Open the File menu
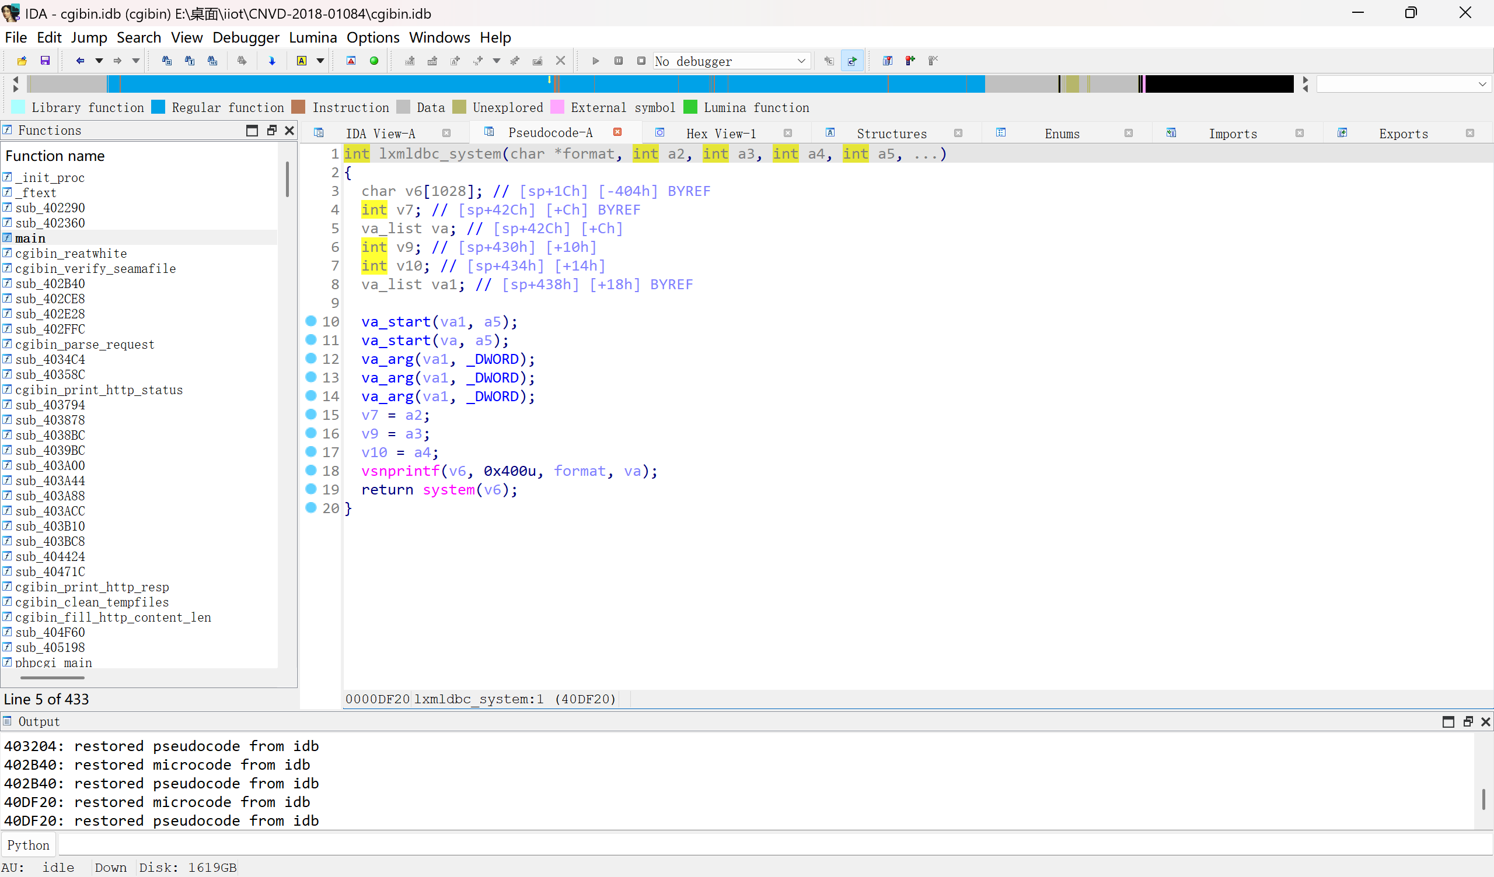The image size is (1494, 877). tap(16, 37)
